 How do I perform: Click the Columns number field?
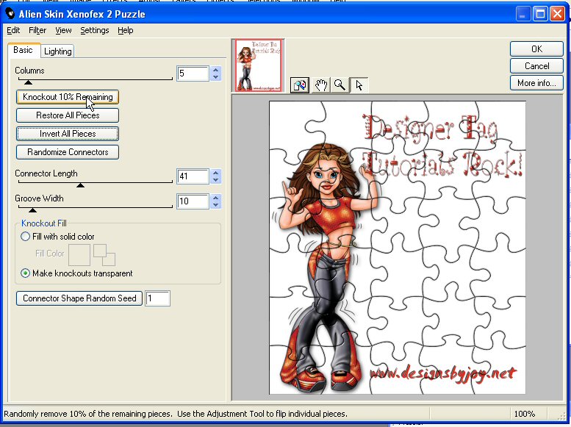click(193, 73)
